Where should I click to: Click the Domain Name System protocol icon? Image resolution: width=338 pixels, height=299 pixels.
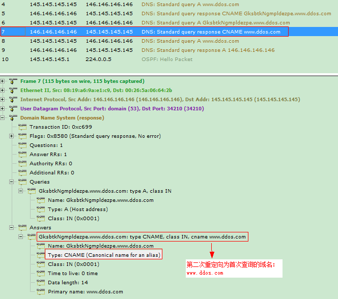tap(13, 118)
